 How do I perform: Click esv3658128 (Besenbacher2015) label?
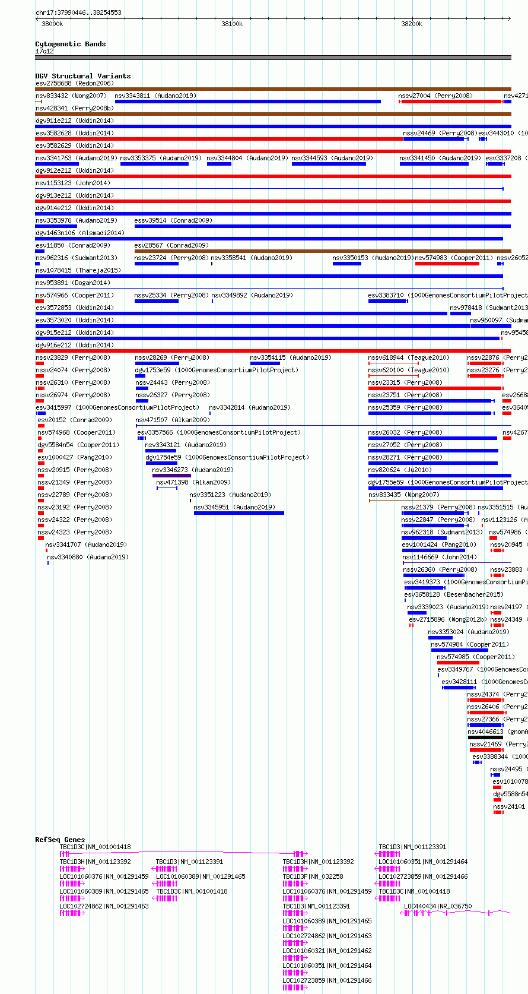[454, 594]
